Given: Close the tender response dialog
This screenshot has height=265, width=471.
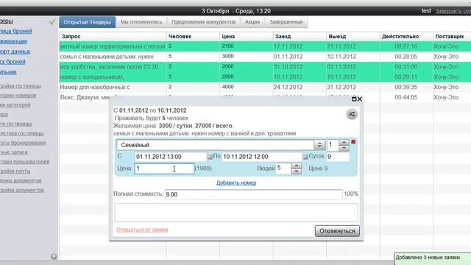Looking at the screenshot, I should click(360, 99).
